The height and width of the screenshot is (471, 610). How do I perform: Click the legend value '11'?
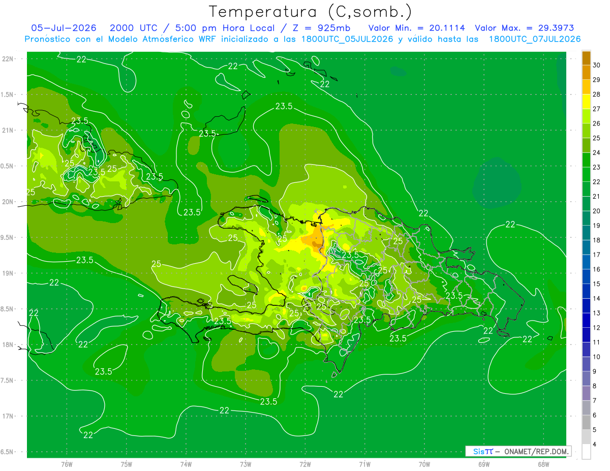point(597,342)
